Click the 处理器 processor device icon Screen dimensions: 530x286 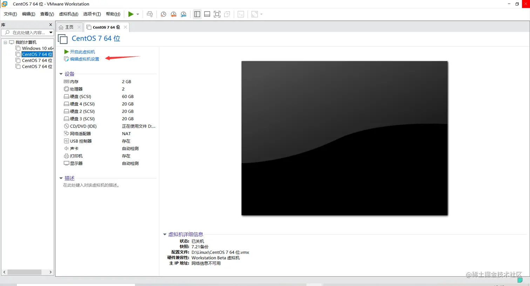(66, 89)
